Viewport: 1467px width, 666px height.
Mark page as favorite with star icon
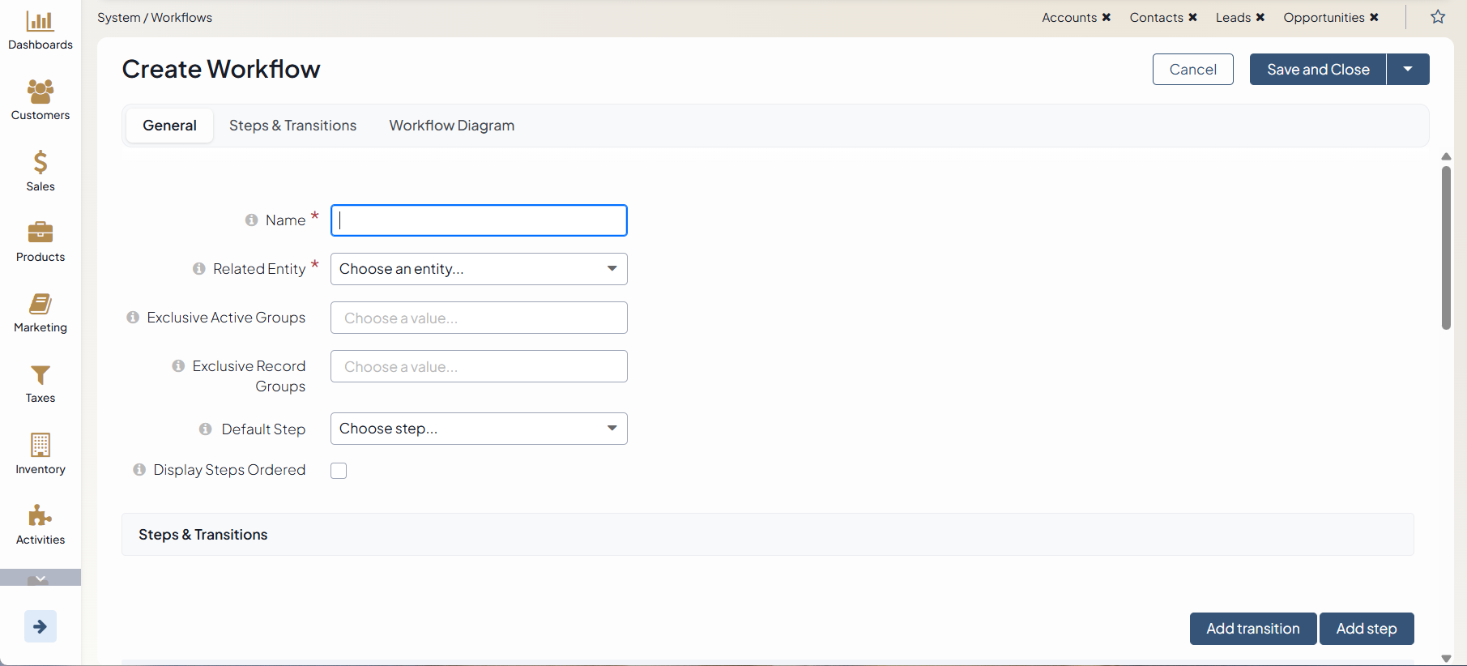[1438, 17]
